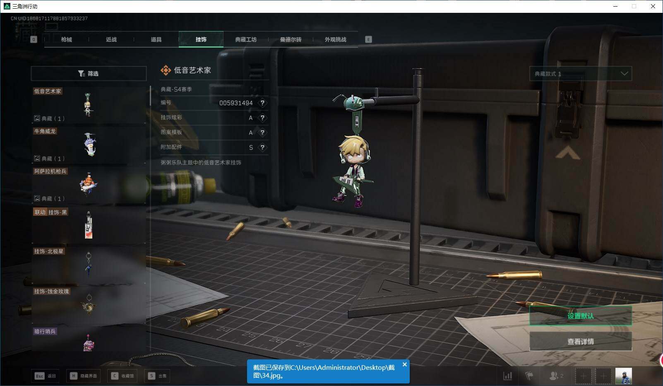Open 查看详情 details

tap(581, 341)
